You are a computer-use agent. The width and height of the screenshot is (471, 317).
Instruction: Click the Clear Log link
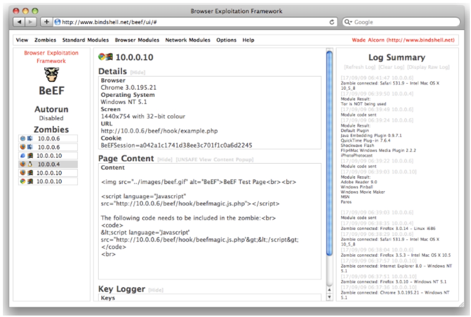click(x=391, y=67)
